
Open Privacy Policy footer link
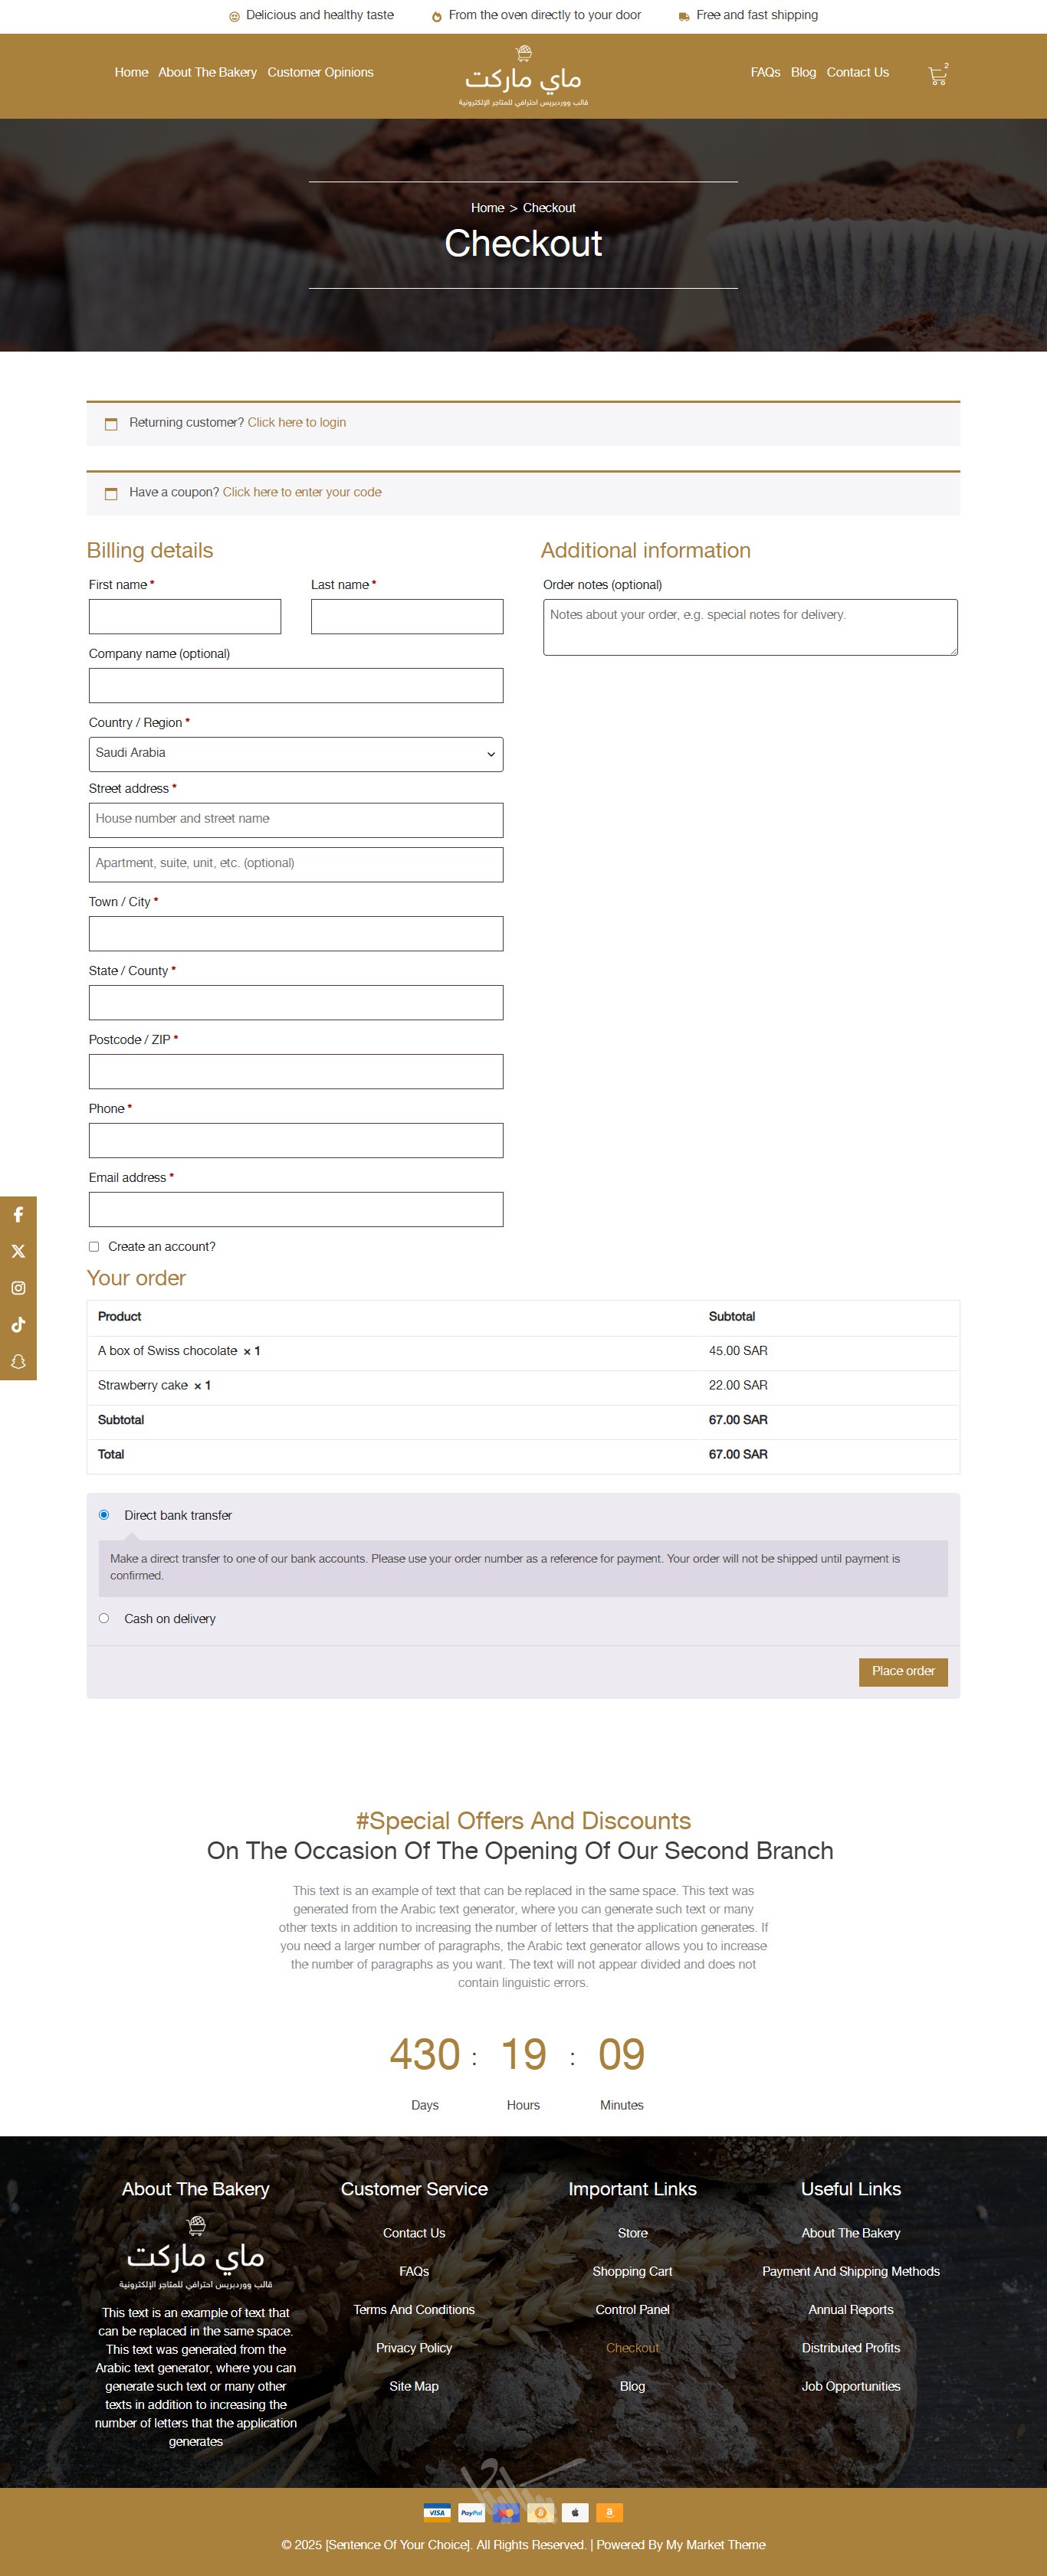pos(413,2348)
